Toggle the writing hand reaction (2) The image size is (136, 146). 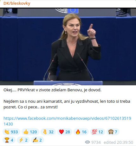tap(37, 140)
